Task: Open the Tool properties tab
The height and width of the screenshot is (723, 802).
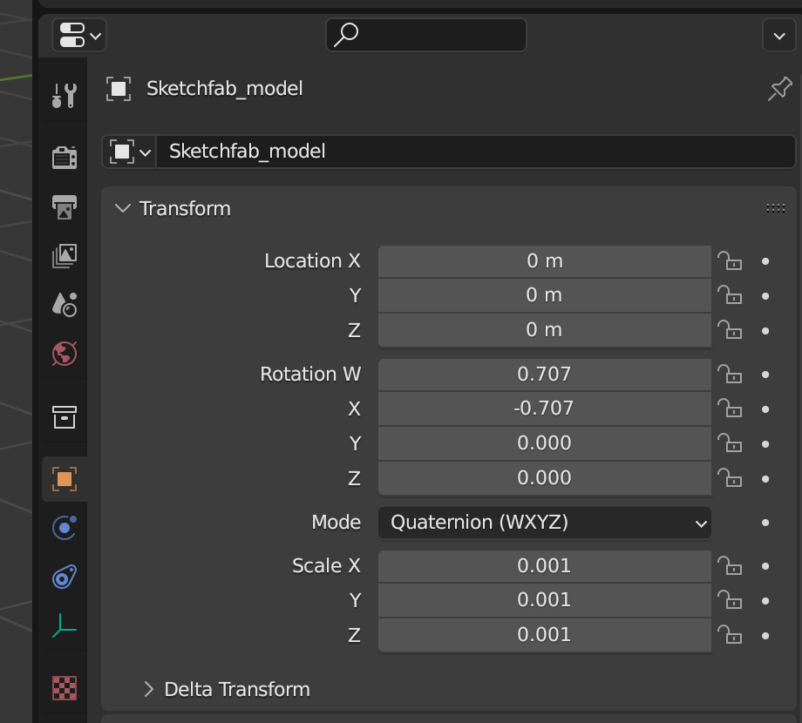Action: click(65, 95)
